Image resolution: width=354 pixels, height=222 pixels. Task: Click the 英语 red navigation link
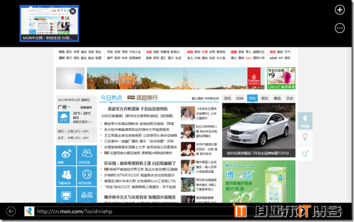click(x=273, y=52)
